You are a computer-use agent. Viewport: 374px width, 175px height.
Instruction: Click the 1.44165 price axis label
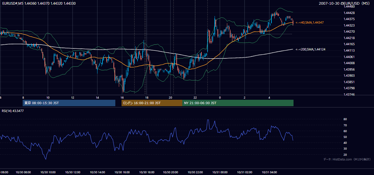coord(349,44)
